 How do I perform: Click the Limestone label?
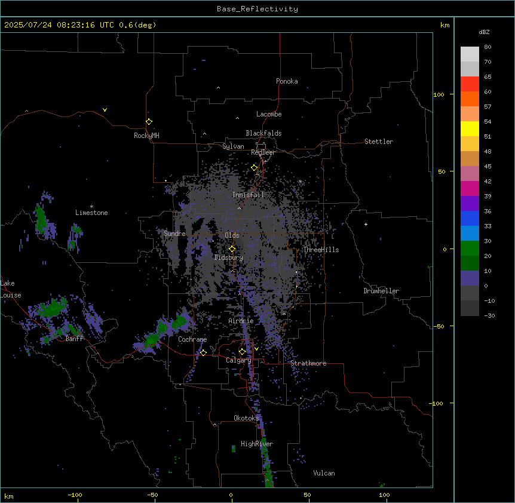click(91, 213)
